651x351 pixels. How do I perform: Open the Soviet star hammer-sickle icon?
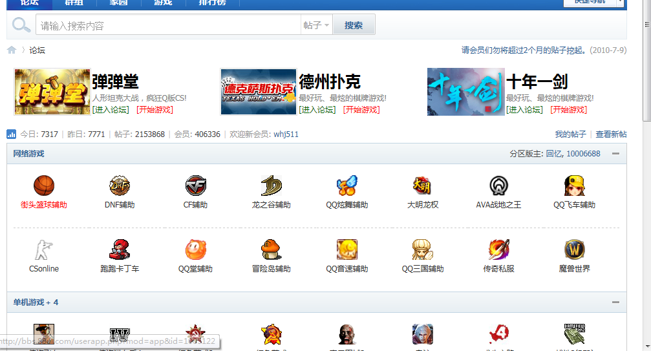(x=271, y=334)
